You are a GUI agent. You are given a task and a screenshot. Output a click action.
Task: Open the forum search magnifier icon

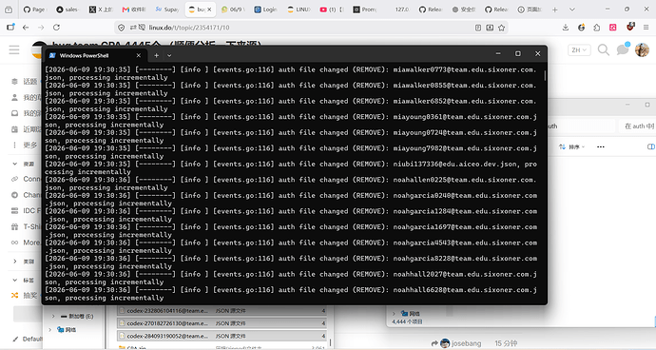point(604,49)
